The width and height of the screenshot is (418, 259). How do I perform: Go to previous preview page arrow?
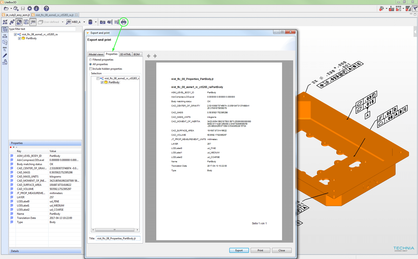(149, 56)
